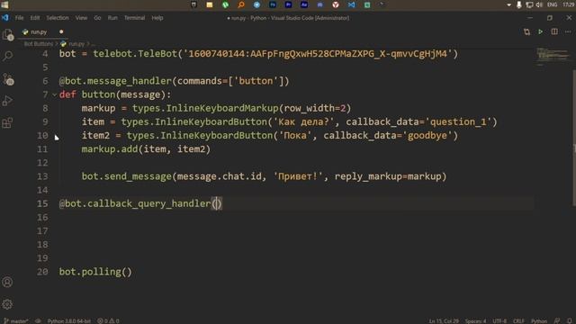This screenshot has width=576, height=324.
Task: Split the editor to the right
Action: (554, 32)
